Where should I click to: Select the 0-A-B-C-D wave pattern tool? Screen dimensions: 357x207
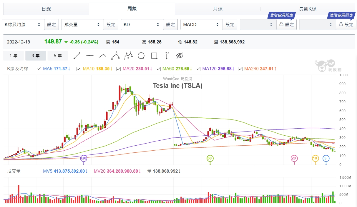click(128, 55)
